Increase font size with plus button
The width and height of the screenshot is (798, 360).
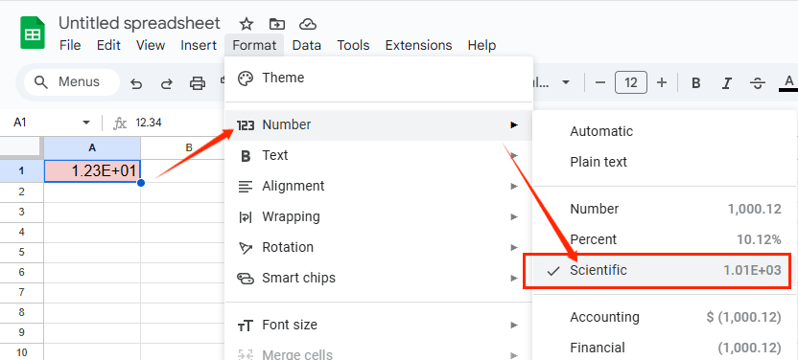662,82
